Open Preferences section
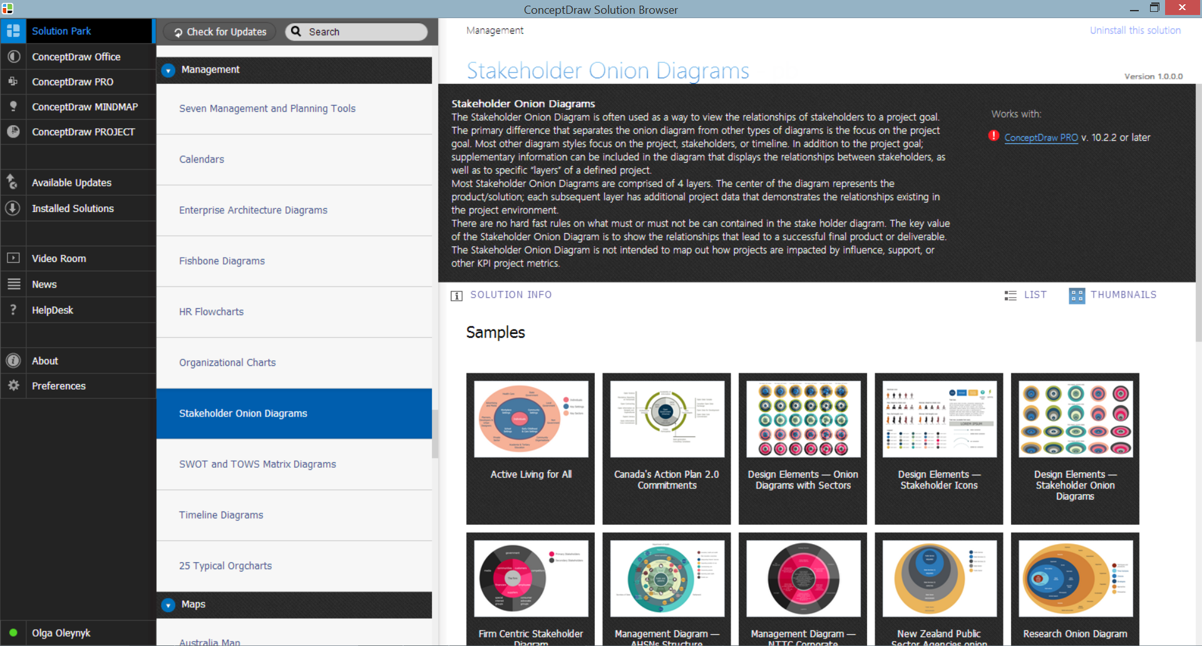 [x=78, y=385]
